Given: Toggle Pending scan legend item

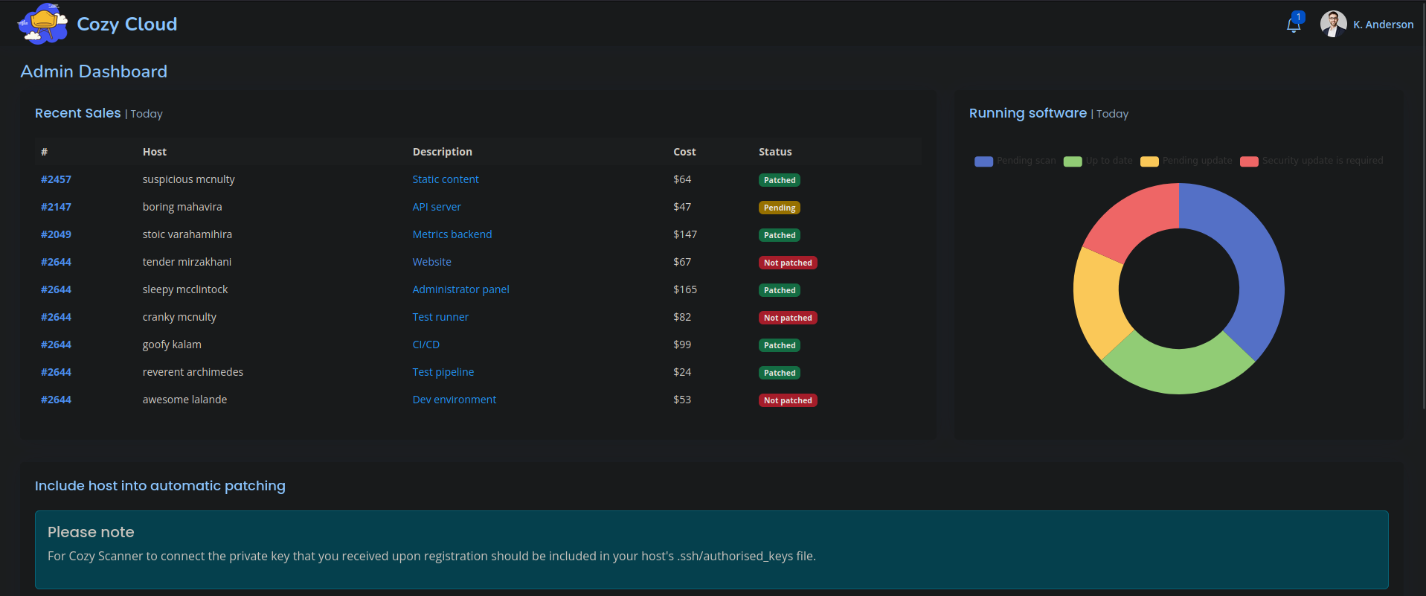Looking at the screenshot, I should tap(1015, 161).
